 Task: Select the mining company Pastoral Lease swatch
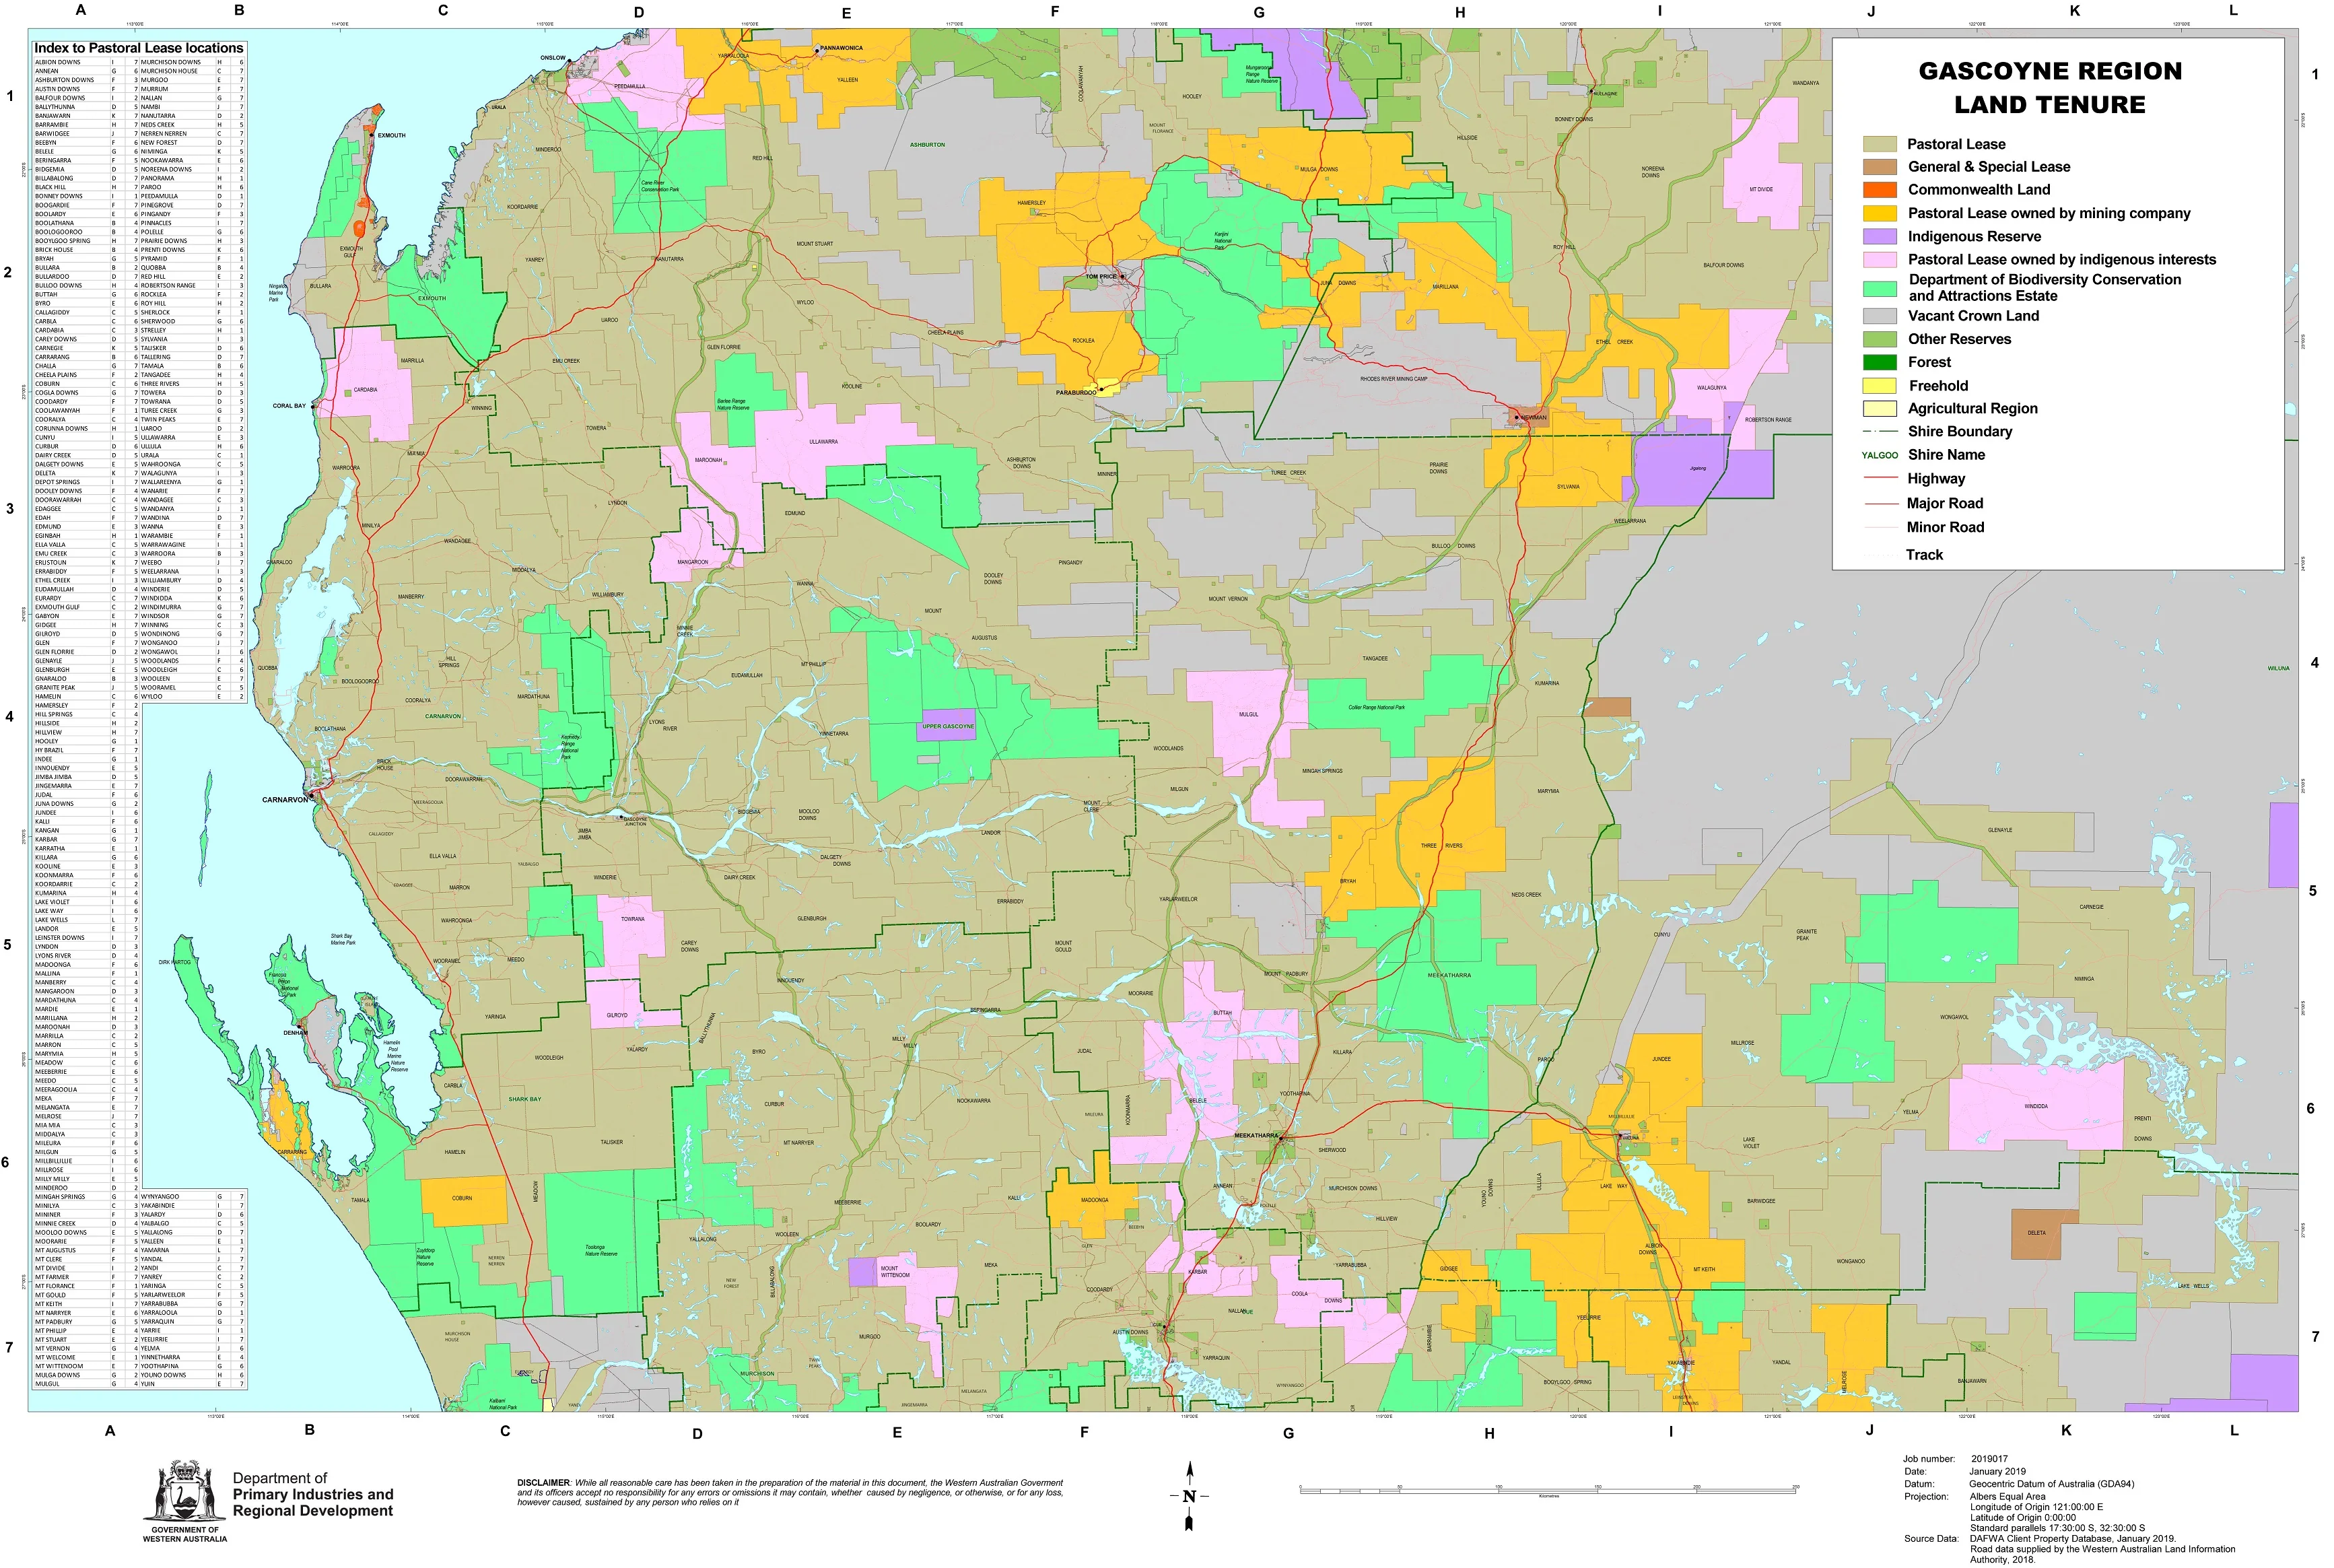click(x=1879, y=213)
